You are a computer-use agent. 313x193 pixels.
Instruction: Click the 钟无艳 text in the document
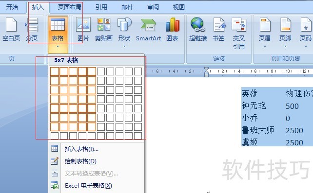pyautogui.click(x=254, y=106)
